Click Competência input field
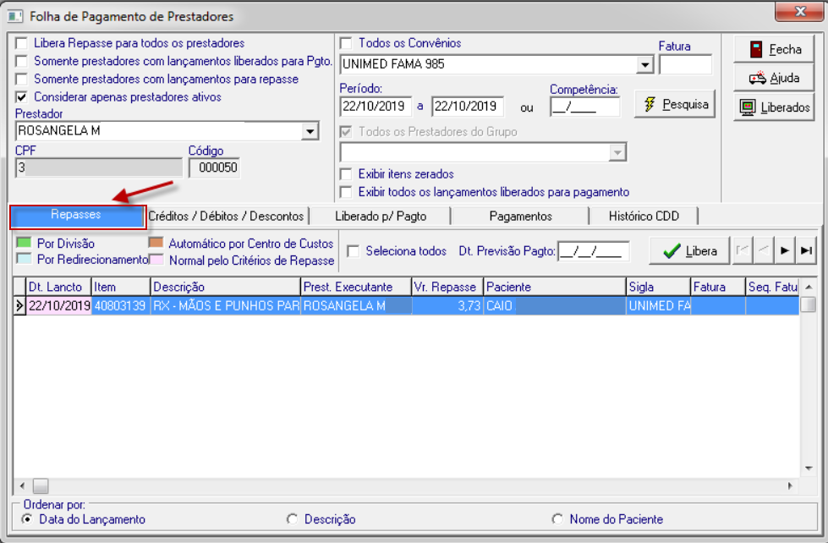This screenshot has width=828, height=543. (x=585, y=107)
